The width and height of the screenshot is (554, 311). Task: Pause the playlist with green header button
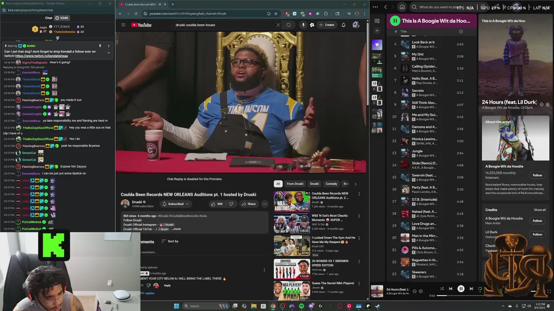point(395,21)
